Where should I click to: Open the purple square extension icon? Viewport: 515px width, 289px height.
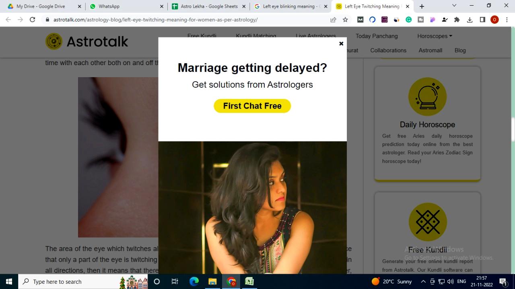[x=384, y=20]
